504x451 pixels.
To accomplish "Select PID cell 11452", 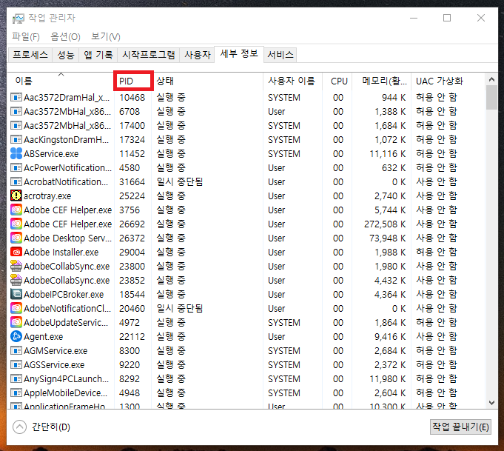I will click(132, 154).
